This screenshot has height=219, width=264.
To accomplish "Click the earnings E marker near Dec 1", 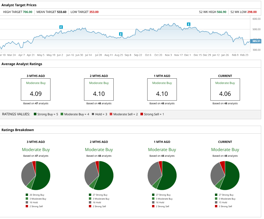I will (189, 24).
